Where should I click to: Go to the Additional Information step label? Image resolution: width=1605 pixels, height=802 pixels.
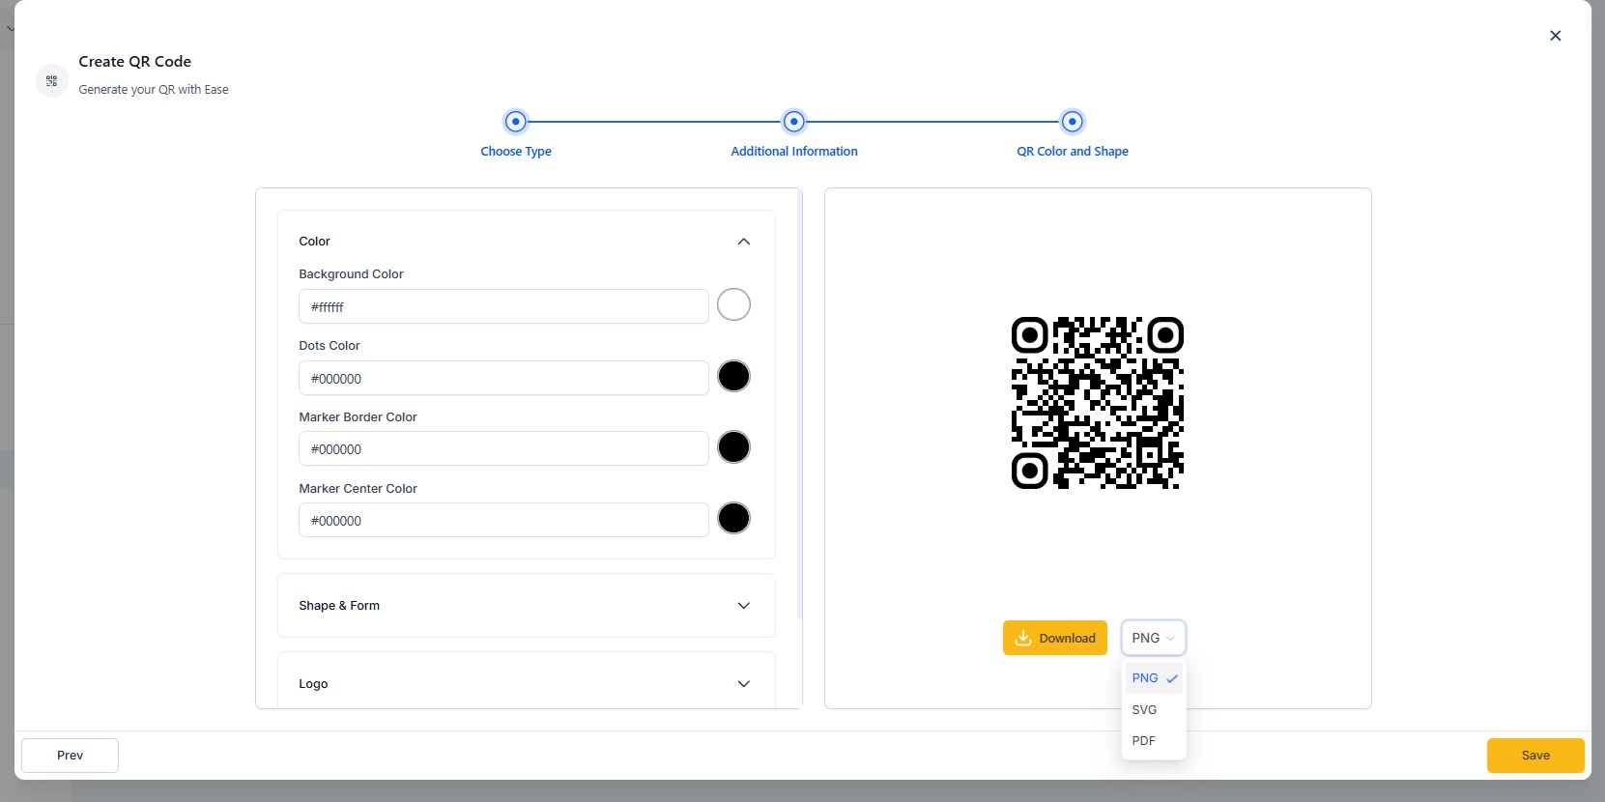794,152
